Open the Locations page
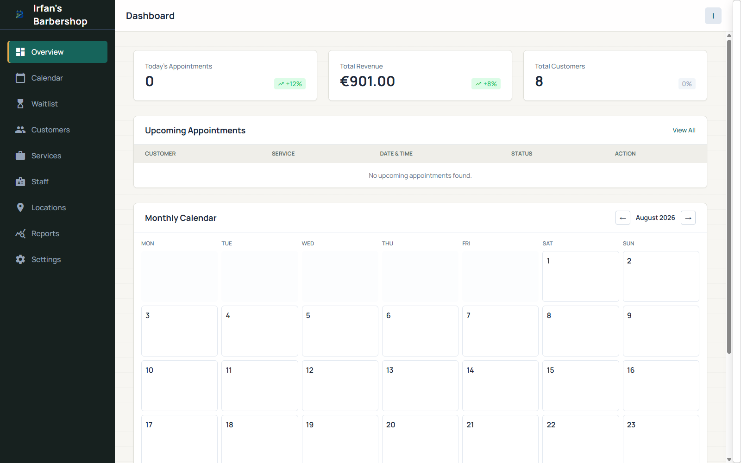 click(57, 207)
